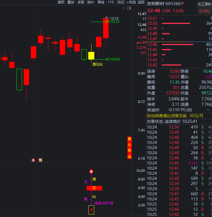This screenshot has width=212, height=217.
Task: Add stock to watchlist with +自选
Action: 131,2
